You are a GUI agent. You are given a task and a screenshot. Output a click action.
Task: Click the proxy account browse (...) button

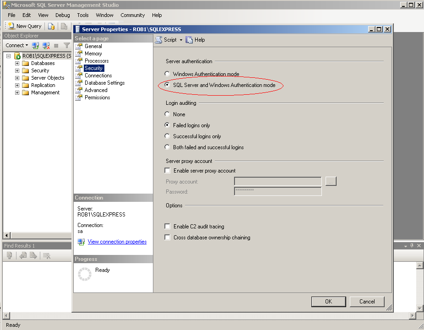point(331,181)
